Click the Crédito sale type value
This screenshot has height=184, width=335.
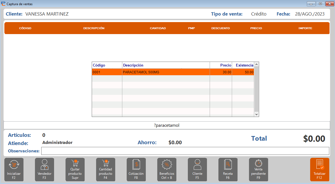[259, 14]
